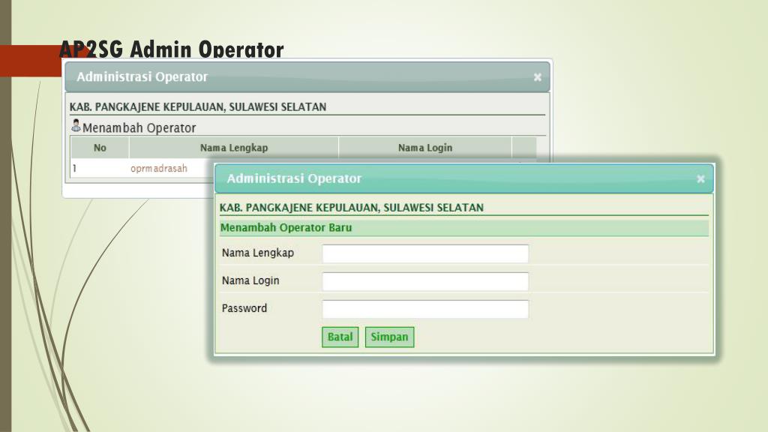Click the Nama Login column header
The image size is (768, 432).
tap(425, 148)
